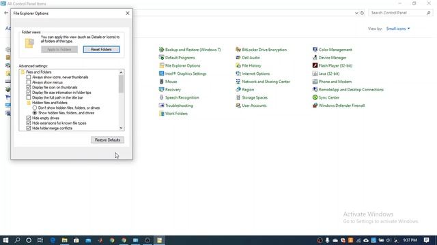Select Don't show hidden files, folders, or drives
Image resolution: width=437 pixels, height=245 pixels.
point(35,108)
